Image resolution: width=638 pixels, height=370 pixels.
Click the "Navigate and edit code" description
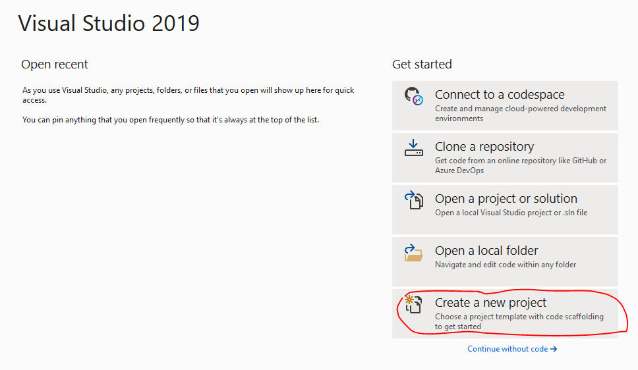click(506, 265)
